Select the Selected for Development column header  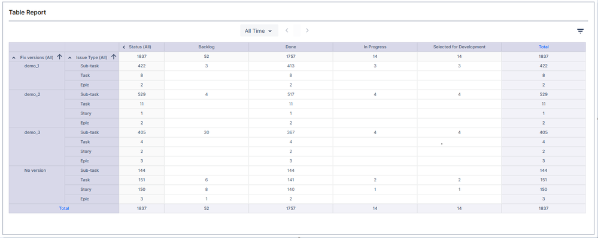[459, 47]
